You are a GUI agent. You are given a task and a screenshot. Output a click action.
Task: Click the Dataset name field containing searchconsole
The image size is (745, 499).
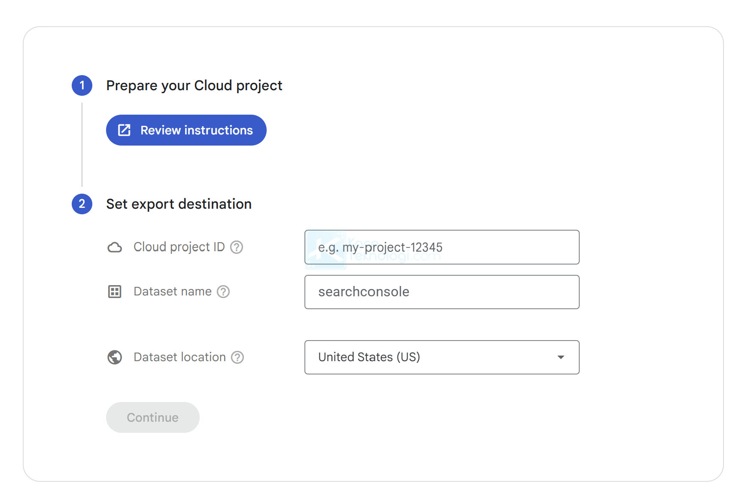[441, 292]
